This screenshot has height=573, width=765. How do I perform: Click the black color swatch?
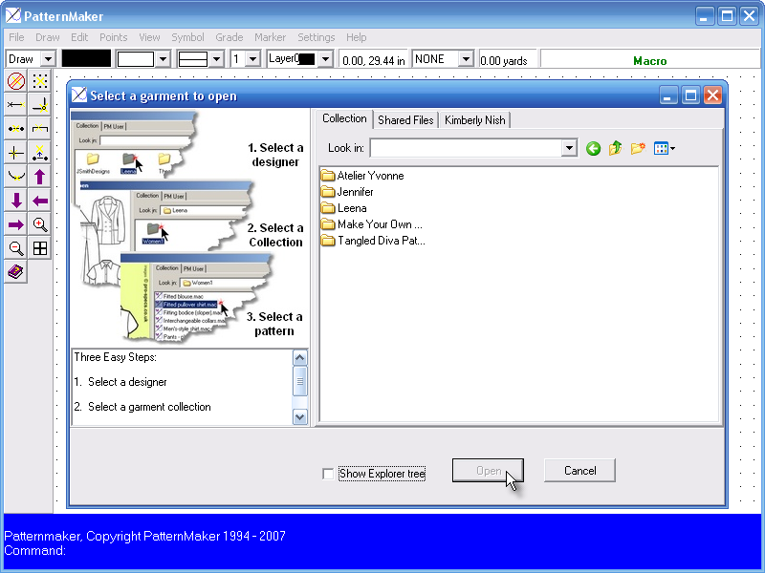point(84,57)
